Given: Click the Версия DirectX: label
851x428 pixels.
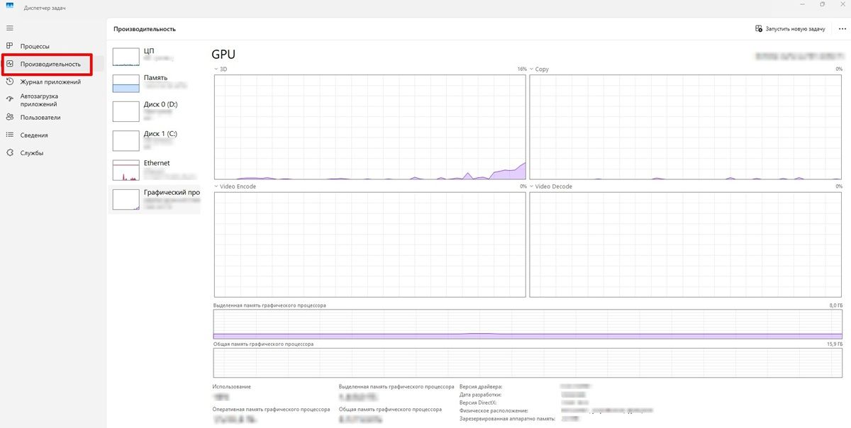Looking at the screenshot, I should click(478, 402).
